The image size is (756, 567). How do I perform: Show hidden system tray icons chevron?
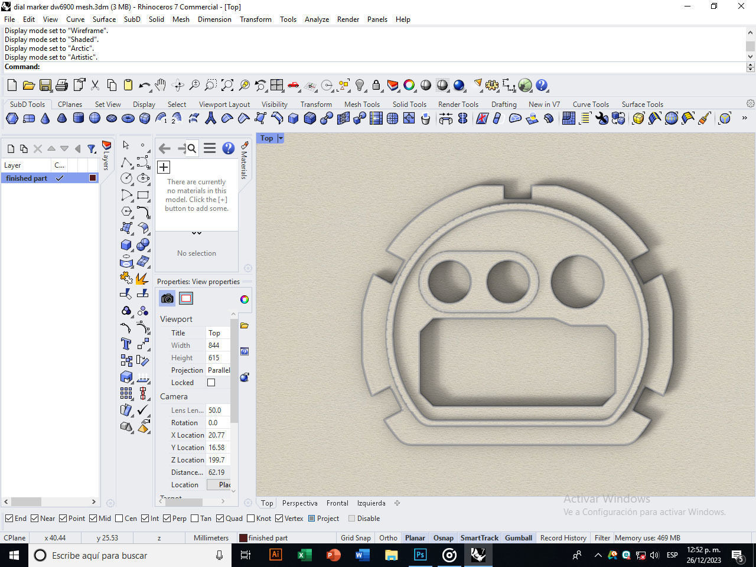598,555
